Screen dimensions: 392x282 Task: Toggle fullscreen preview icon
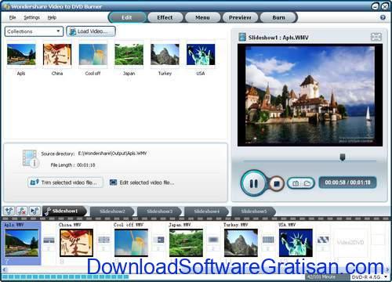(376, 37)
